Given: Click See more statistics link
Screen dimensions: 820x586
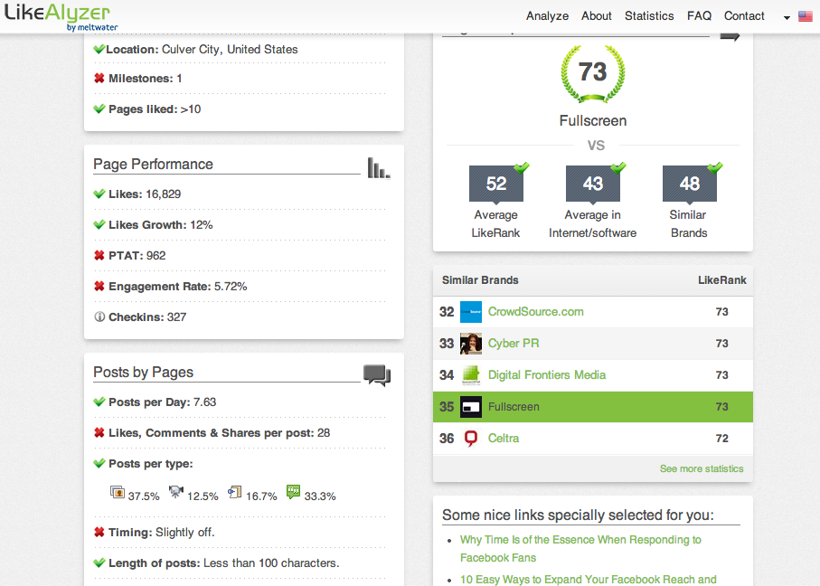Looking at the screenshot, I should [x=702, y=468].
